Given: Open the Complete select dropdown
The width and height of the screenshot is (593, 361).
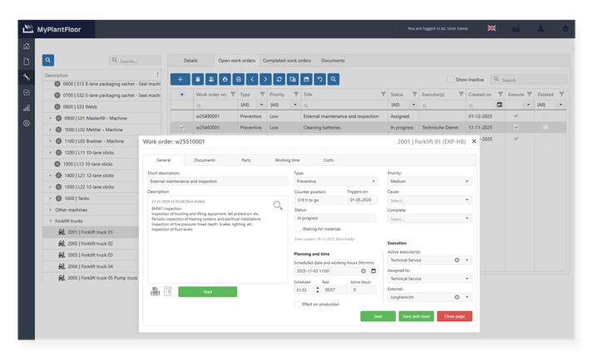Looking at the screenshot, I should click(x=430, y=219).
